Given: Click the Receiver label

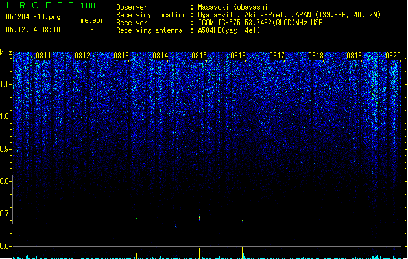Looking at the screenshot, I should pos(132,23).
